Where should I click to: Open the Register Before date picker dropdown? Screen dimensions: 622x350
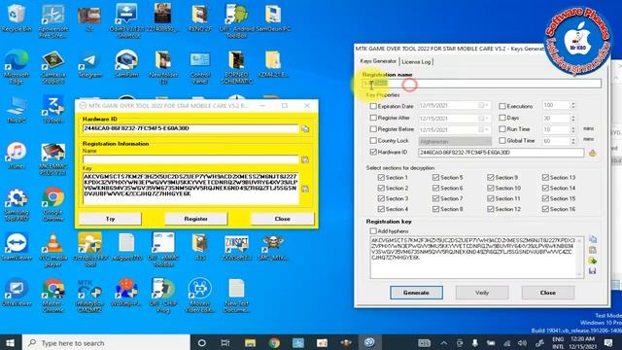pyautogui.click(x=484, y=129)
